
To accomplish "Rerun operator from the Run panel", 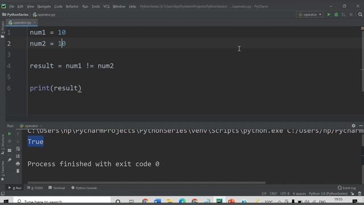I will (10, 134).
